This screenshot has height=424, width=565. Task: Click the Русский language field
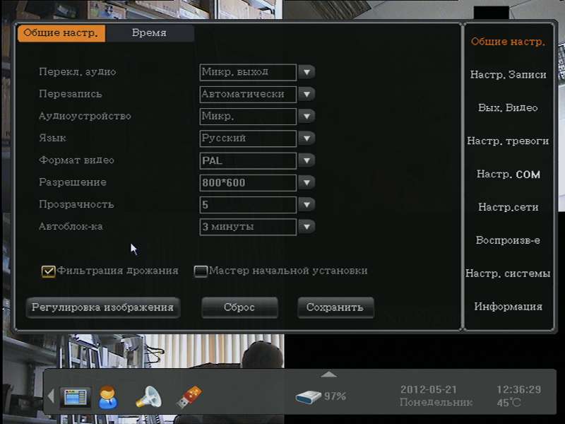click(248, 138)
